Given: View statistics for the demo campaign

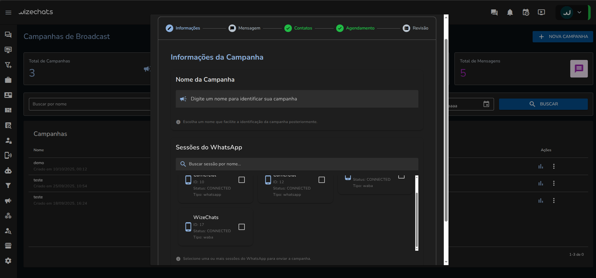Looking at the screenshot, I should coord(541,166).
